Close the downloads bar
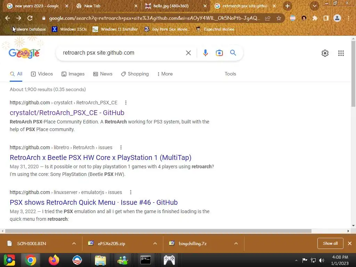The width and height of the screenshot is (356, 267). coord(350,243)
